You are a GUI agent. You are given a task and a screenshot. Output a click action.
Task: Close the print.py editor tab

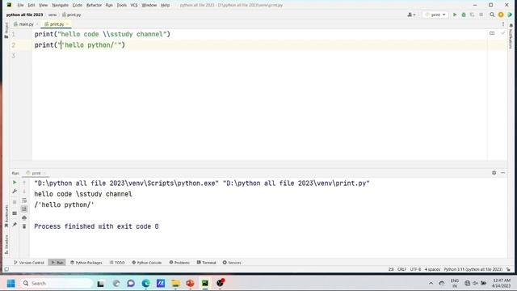tap(67, 24)
